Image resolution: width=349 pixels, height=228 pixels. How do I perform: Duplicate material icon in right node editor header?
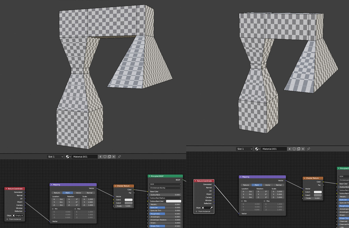[x=299, y=149]
